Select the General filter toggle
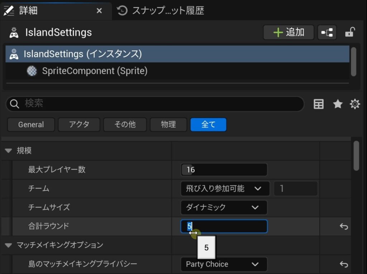 (31, 125)
